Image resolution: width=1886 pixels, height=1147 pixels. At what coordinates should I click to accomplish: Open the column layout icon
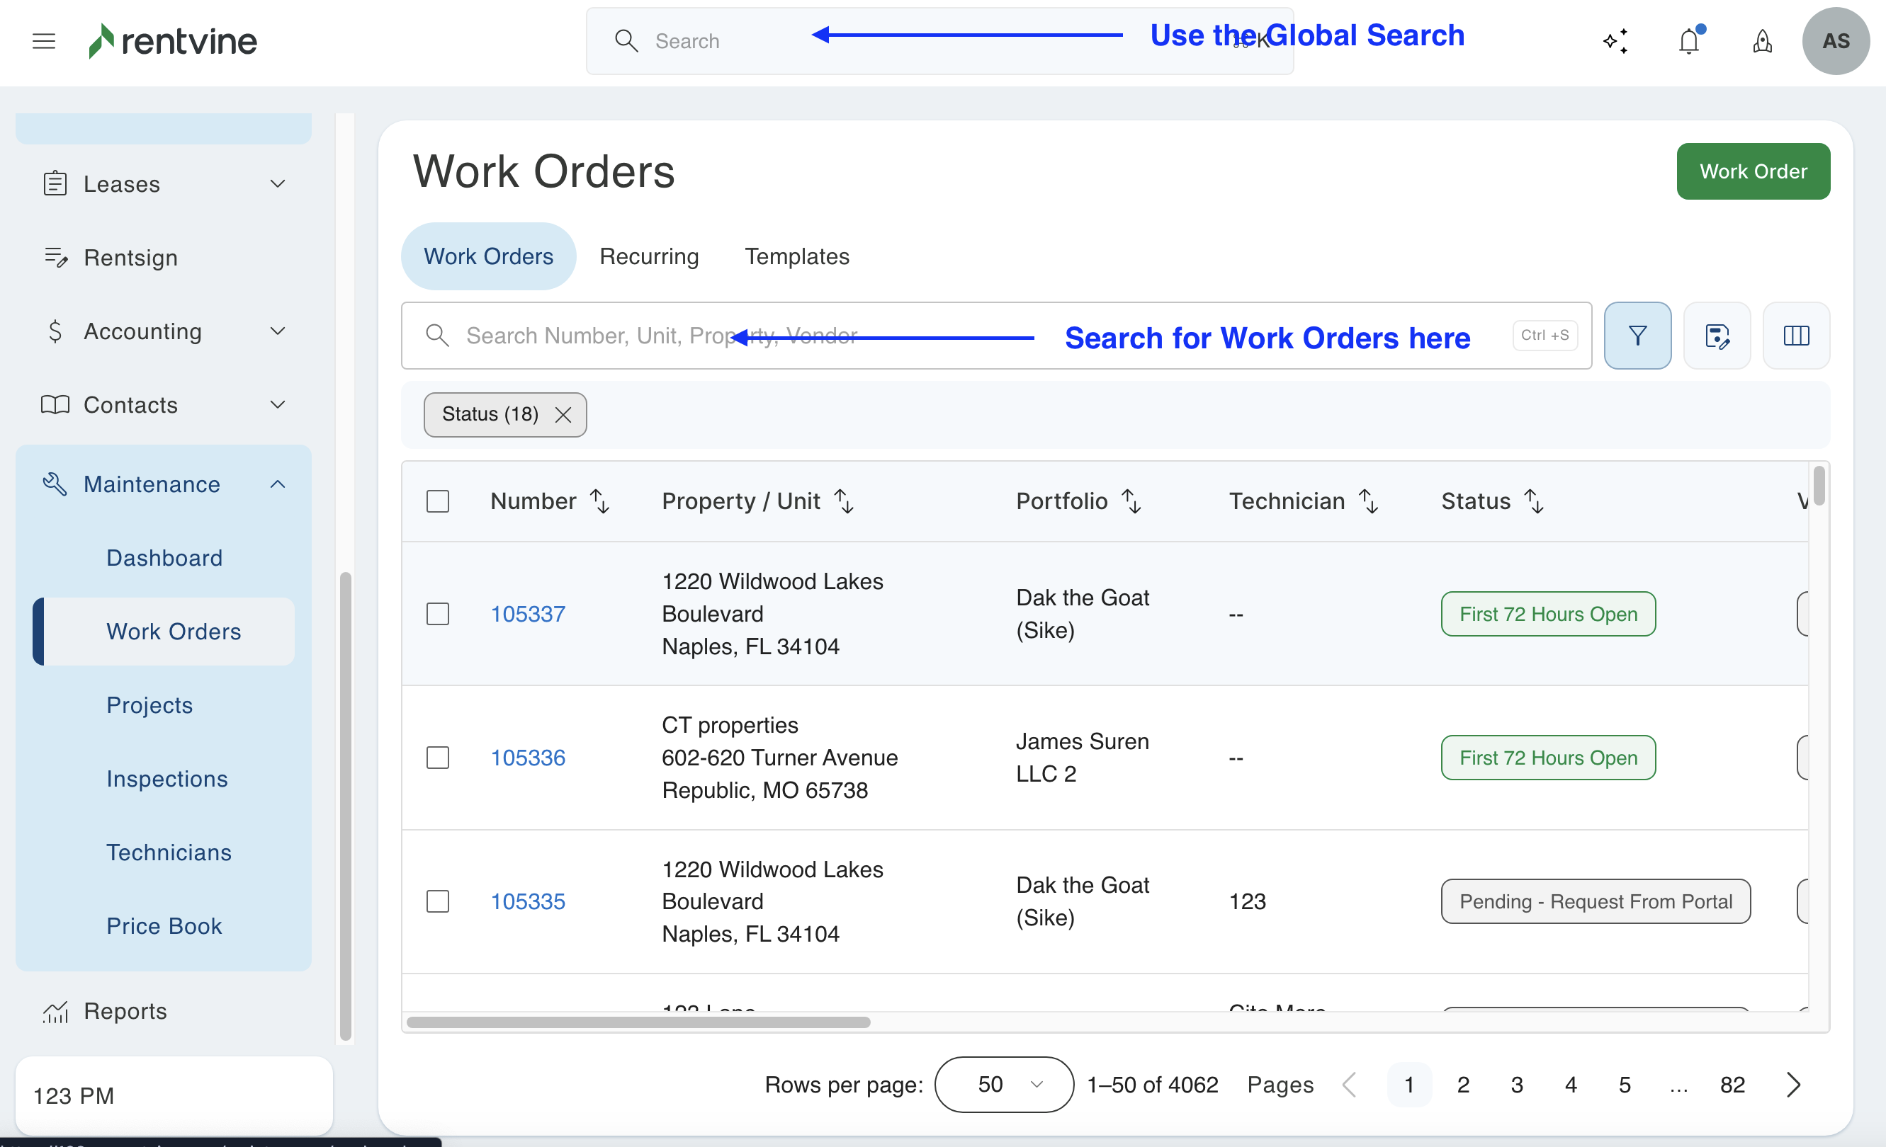(1796, 336)
